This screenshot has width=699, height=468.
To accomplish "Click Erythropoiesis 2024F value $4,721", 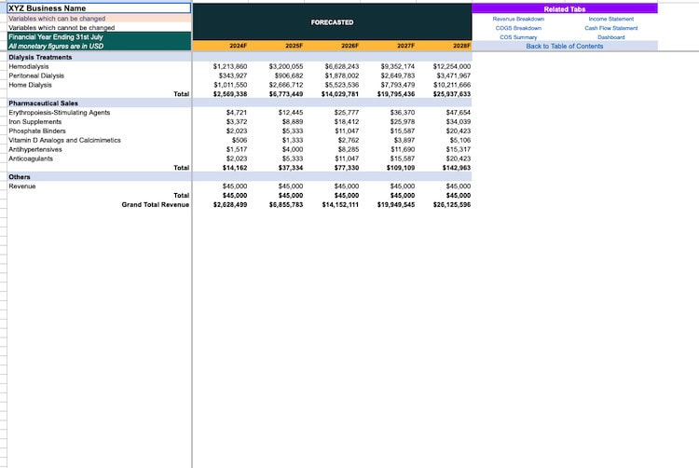I will click(237, 112).
